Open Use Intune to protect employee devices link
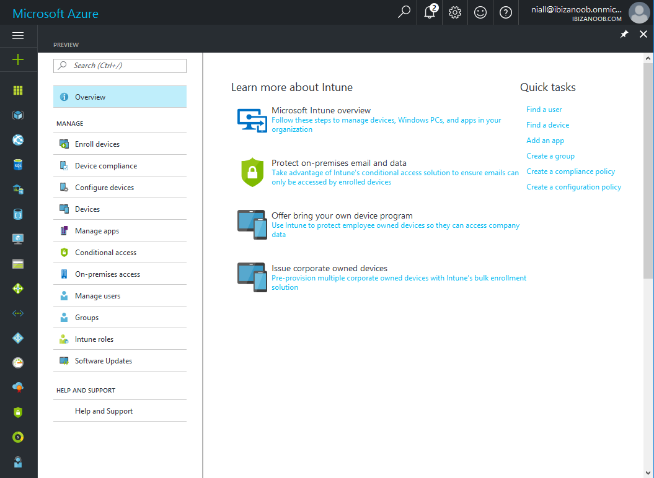 pos(395,230)
